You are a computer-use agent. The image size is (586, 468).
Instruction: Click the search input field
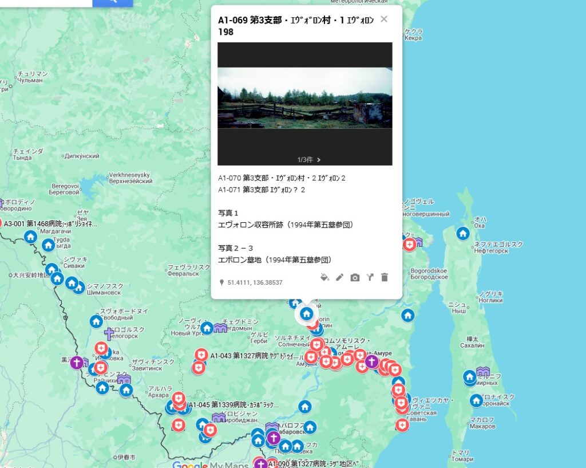[46, 2]
